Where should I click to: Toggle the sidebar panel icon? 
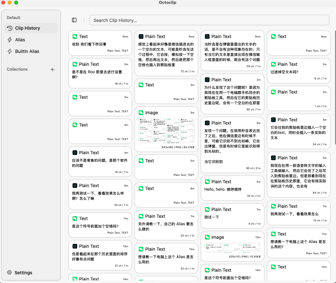(74, 20)
